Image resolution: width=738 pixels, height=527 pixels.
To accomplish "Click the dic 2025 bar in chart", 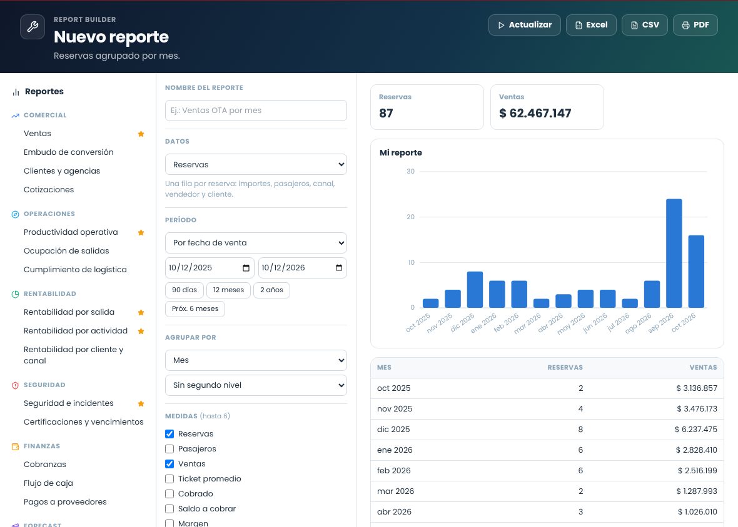I will tap(475, 290).
